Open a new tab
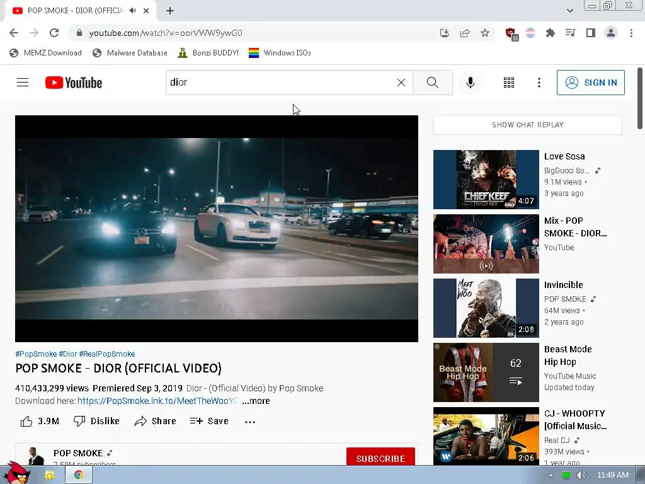 point(170,11)
